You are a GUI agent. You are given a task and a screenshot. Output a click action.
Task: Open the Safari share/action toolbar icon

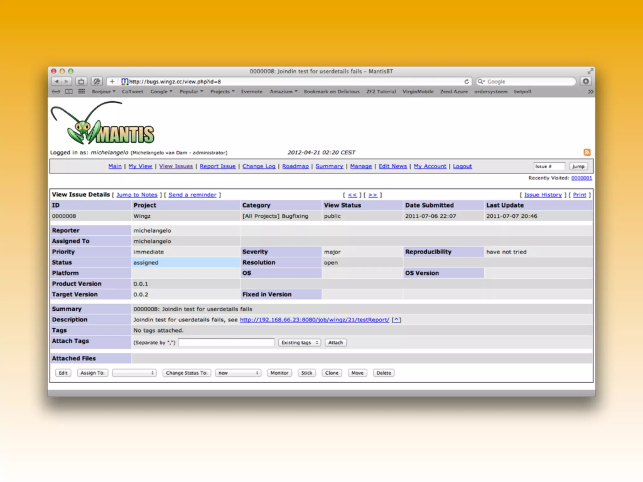81,82
